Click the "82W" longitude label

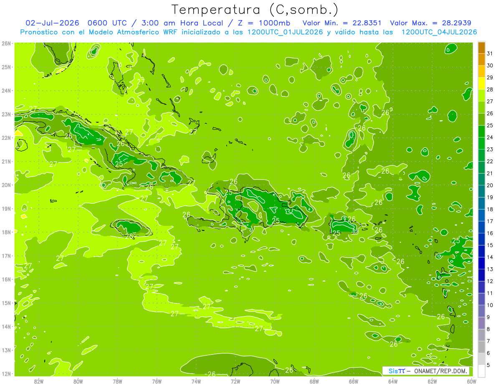(x=39, y=381)
